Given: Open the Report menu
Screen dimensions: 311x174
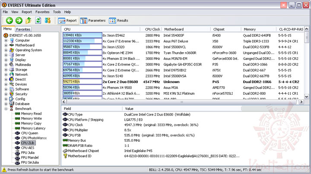Looking at the screenshot, I should coord(27,12).
